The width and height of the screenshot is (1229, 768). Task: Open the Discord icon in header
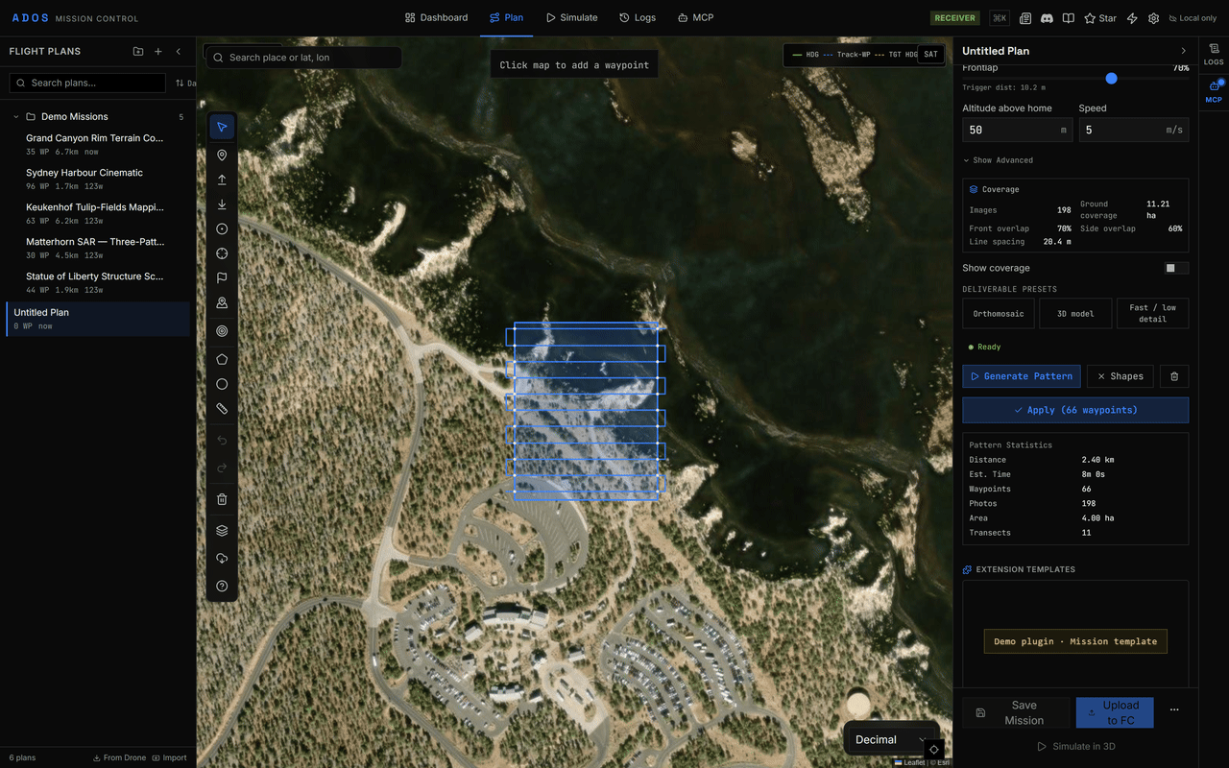coord(1047,18)
